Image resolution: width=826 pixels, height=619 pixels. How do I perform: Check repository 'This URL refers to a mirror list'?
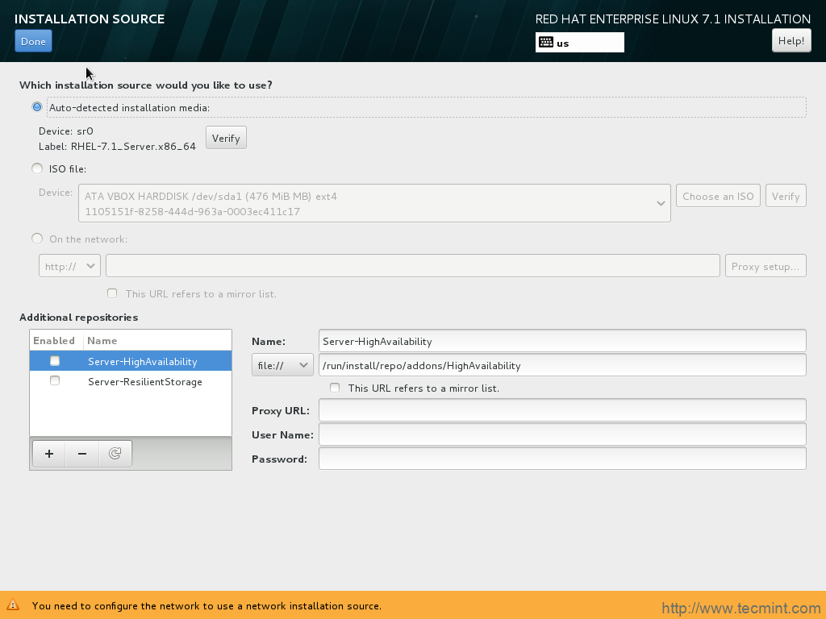click(x=335, y=388)
